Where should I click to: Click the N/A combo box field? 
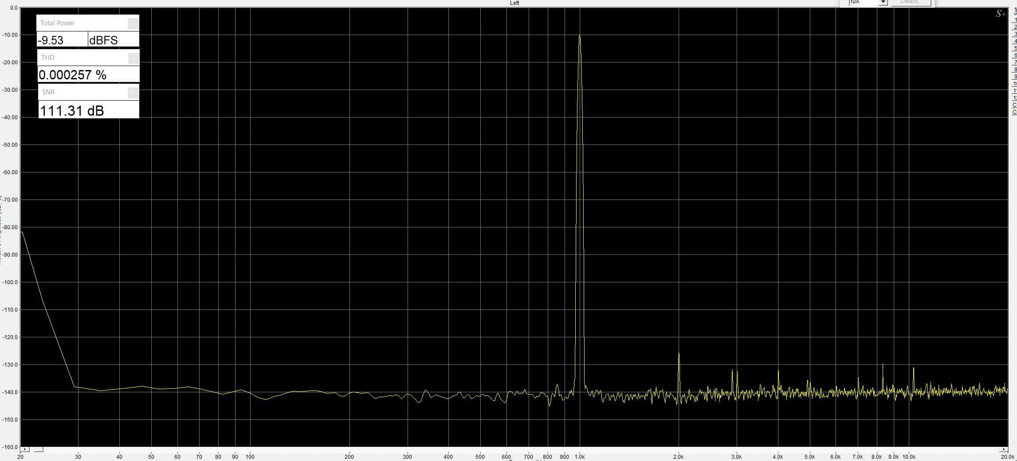pos(863,2)
